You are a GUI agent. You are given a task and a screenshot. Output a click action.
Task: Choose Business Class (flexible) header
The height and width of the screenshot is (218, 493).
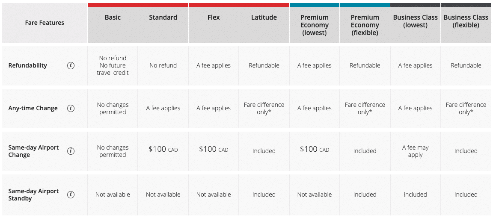466,21
